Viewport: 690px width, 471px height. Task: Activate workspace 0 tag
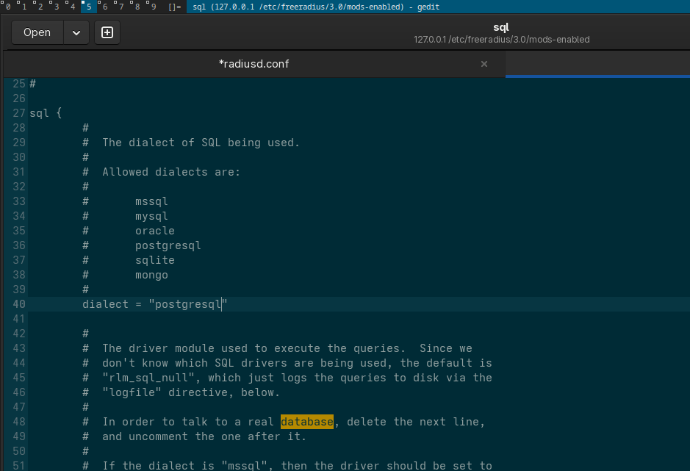click(x=7, y=7)
